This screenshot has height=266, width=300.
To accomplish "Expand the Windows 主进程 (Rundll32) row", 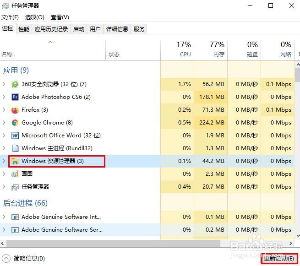I will coord(4,148).
